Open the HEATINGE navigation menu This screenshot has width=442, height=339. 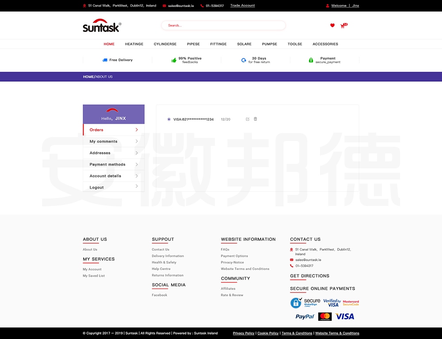point(134,44)
